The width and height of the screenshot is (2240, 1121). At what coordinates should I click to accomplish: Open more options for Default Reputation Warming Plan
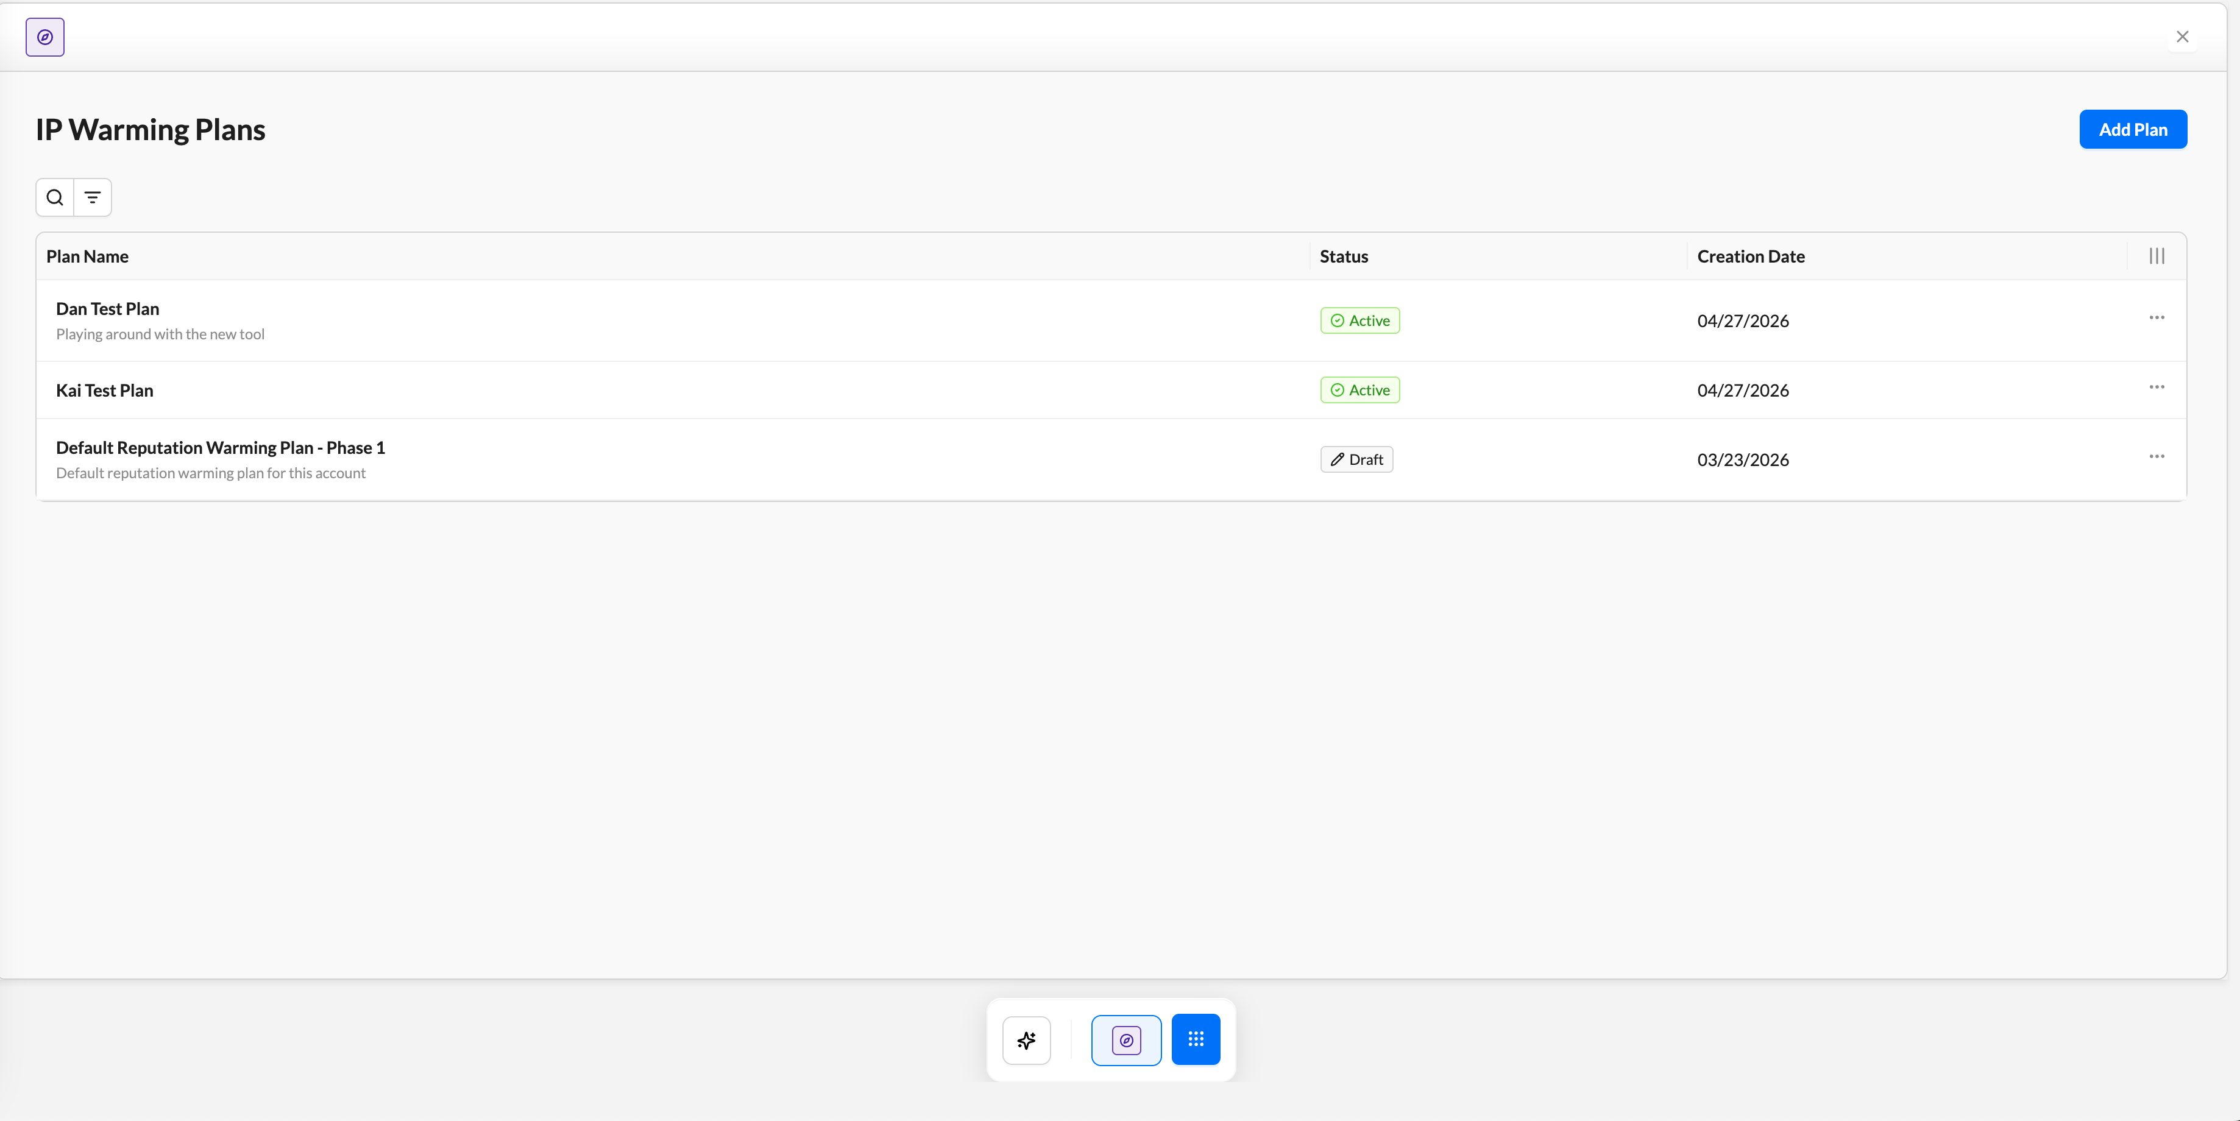[x=2157, y=456]
